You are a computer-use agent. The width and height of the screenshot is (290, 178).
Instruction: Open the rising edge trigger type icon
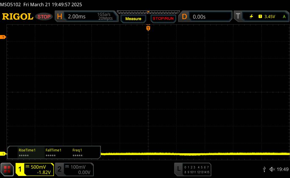251,17
